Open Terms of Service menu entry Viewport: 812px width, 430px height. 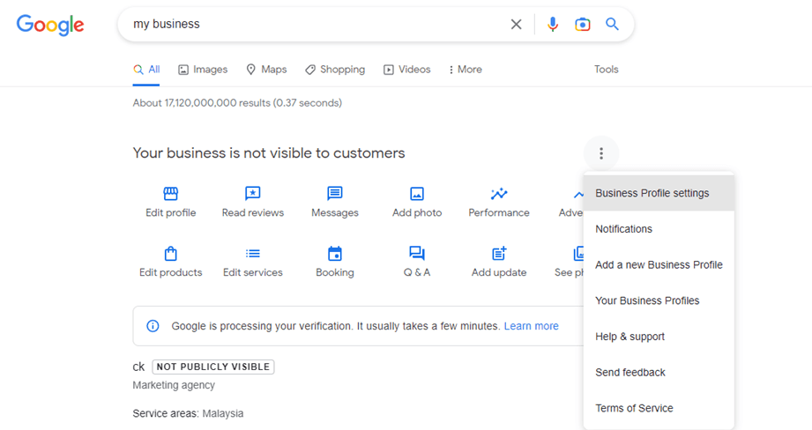(659, 408)
